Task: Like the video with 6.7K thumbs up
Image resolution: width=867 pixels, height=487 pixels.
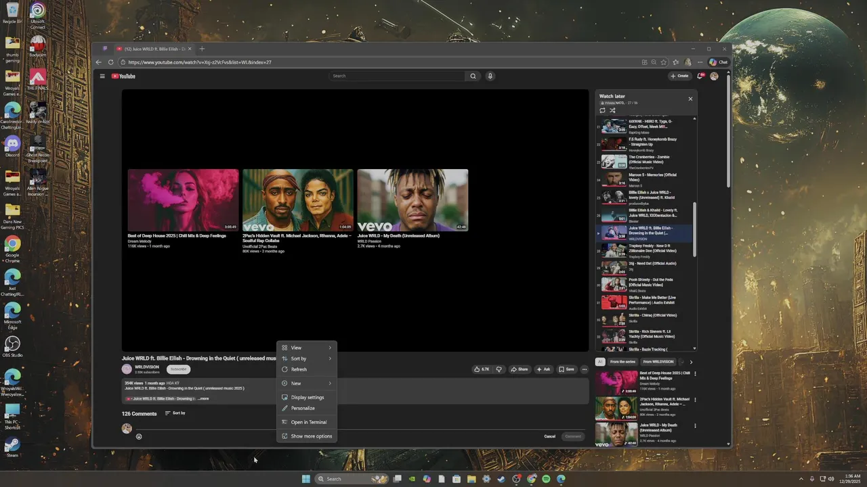Action: click(x=482, y=369)
